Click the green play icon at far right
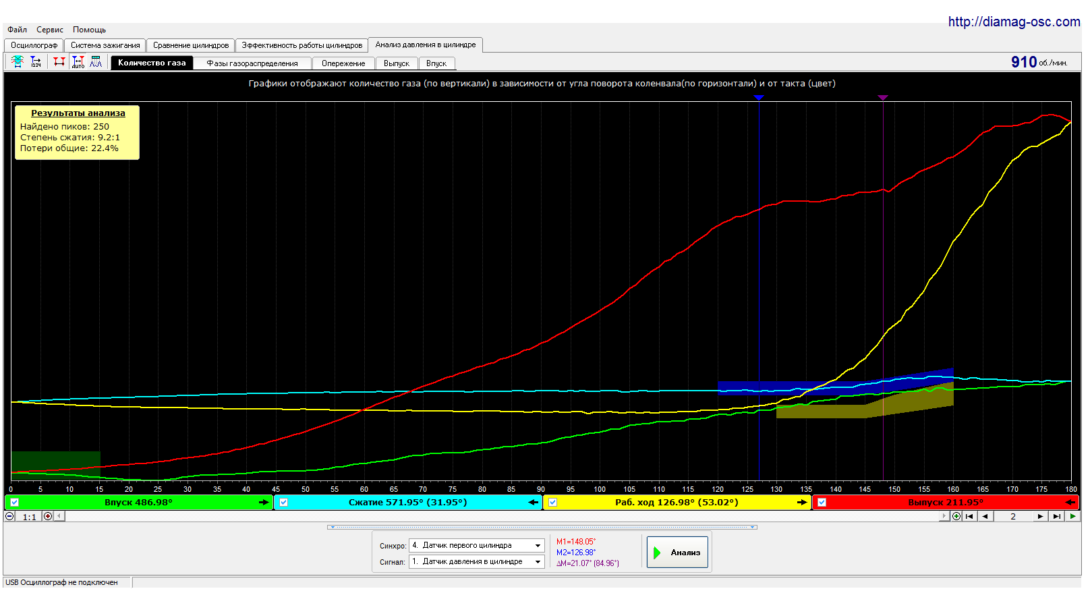The image size is (1090, 591). click(x=1072, y=516)
